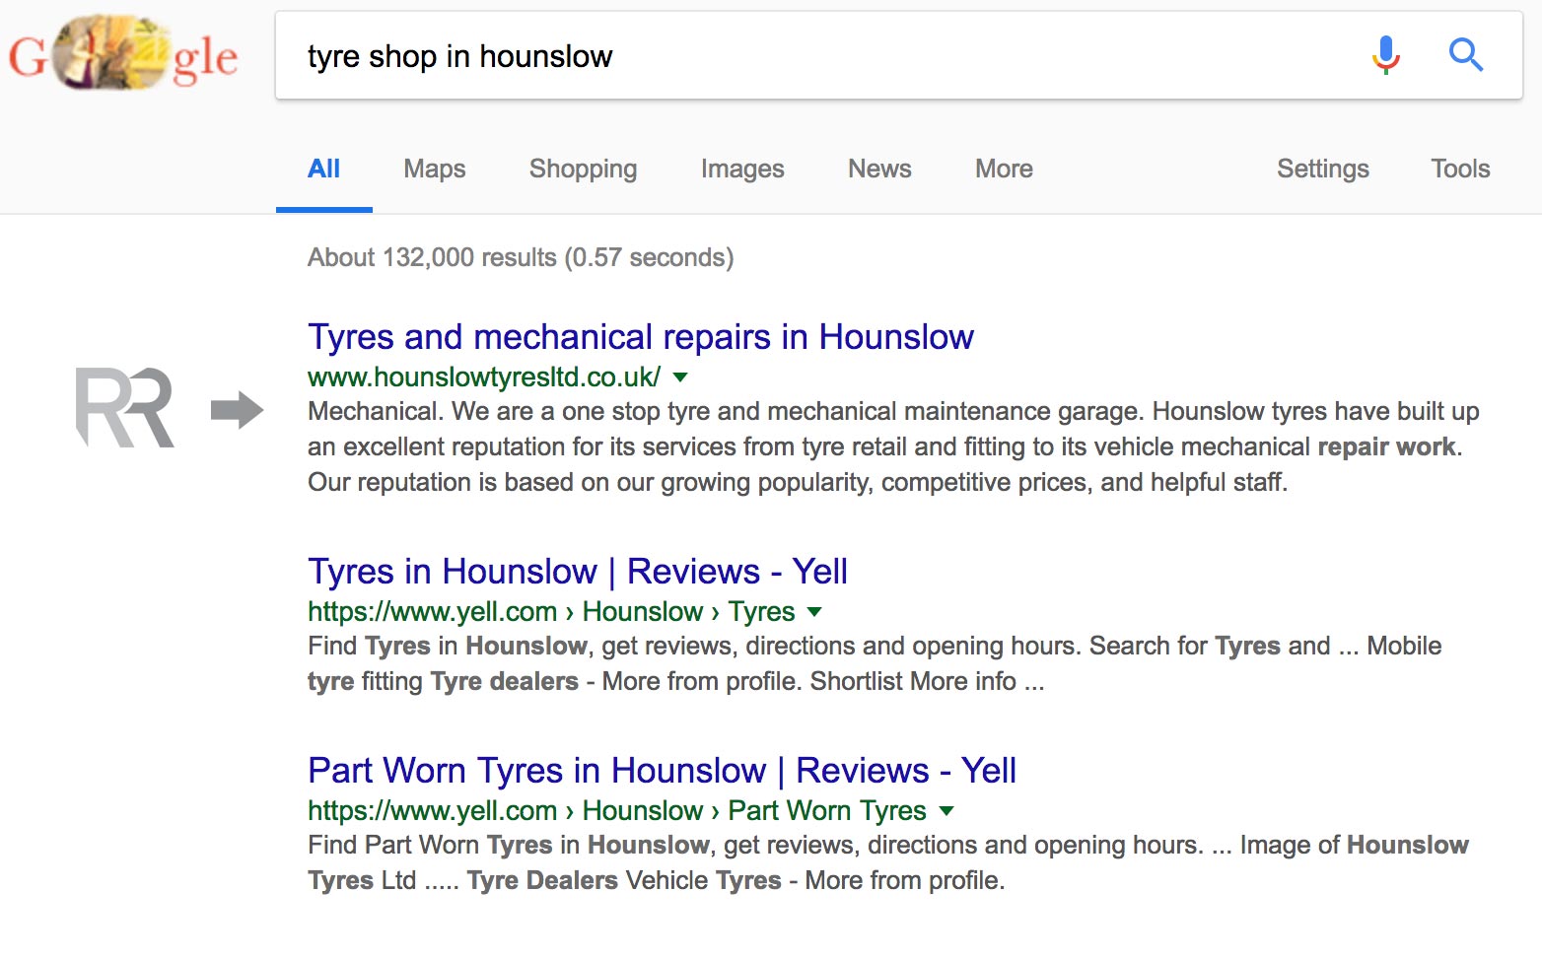The height and width of the screenshot is (960, 1542).
Task: View the News tab
Action: pos(879,169)
